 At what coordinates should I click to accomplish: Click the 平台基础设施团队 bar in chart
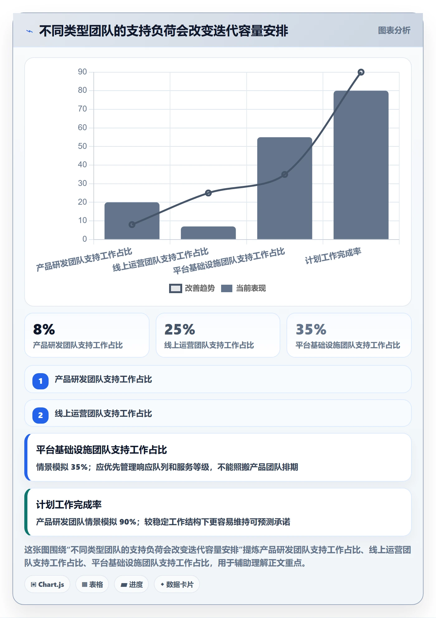285,188
